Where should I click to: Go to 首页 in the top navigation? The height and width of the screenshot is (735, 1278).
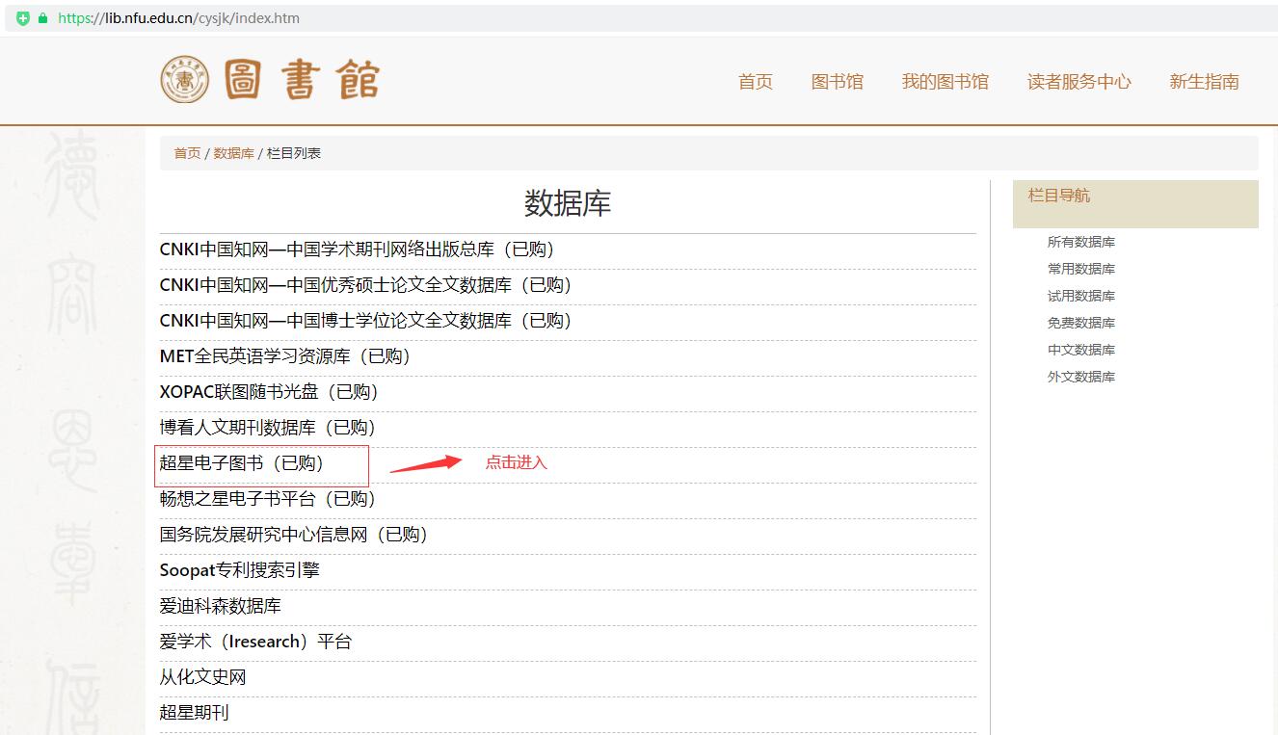756,82
